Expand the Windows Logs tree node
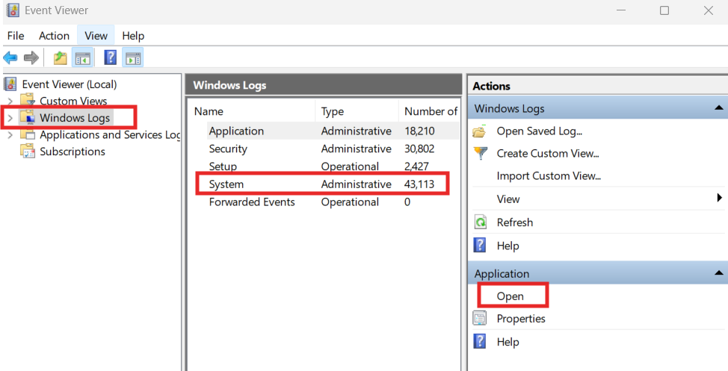 click(x=10, y=118)
